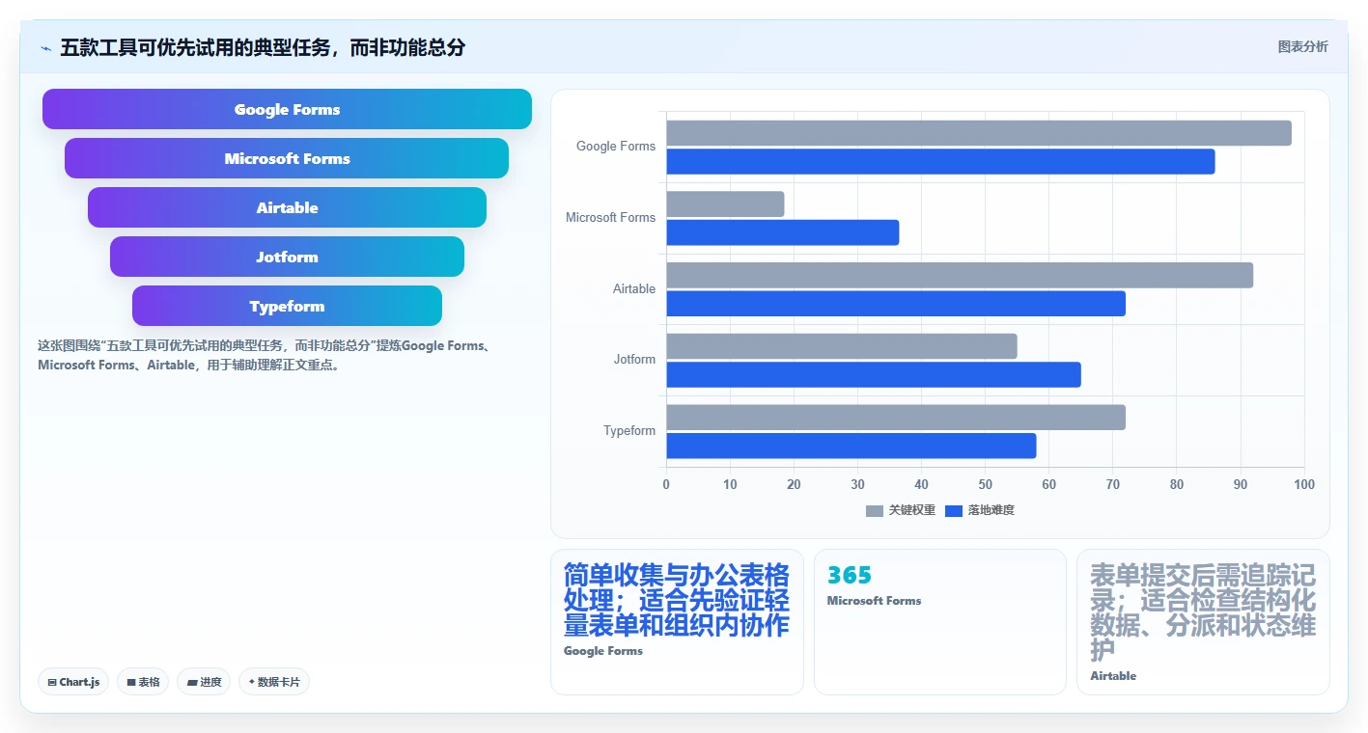Click the 数据卡片 tag chip
The height and width of the screenshot is (733, 1368).
coord(274,682)
